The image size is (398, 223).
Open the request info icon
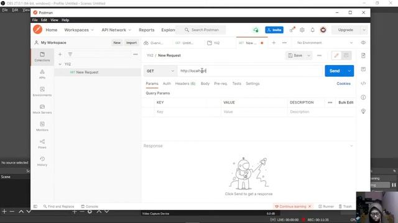[363, 97]
